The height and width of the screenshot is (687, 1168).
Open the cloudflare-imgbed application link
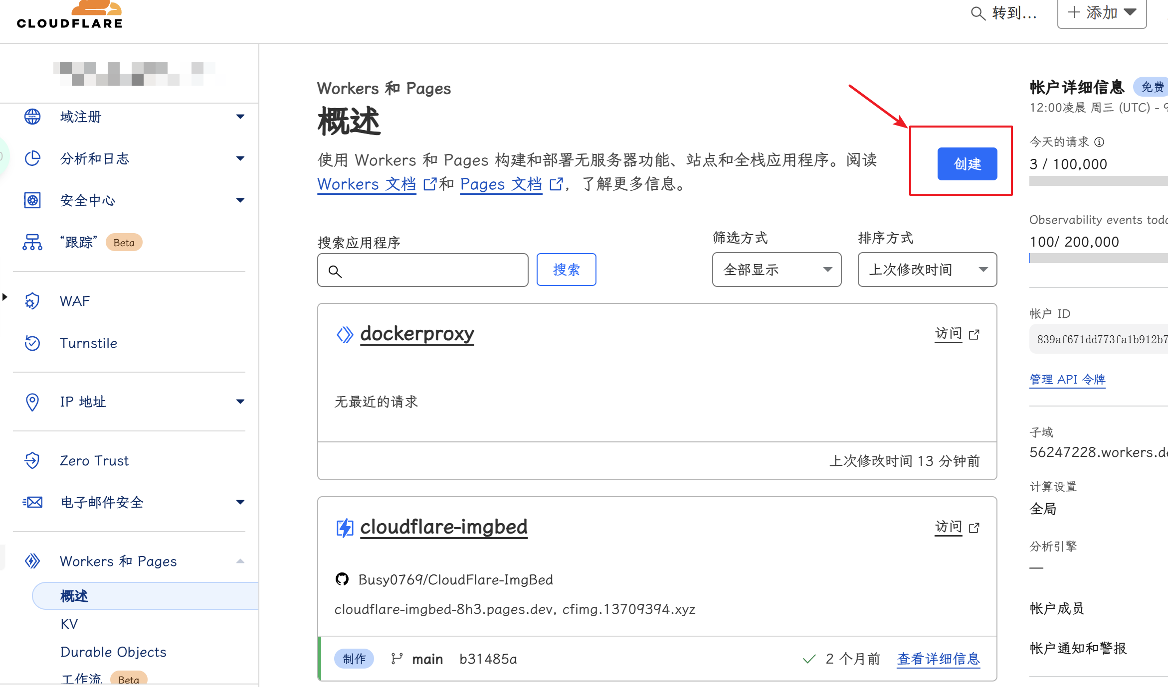[x=444, y=527]
